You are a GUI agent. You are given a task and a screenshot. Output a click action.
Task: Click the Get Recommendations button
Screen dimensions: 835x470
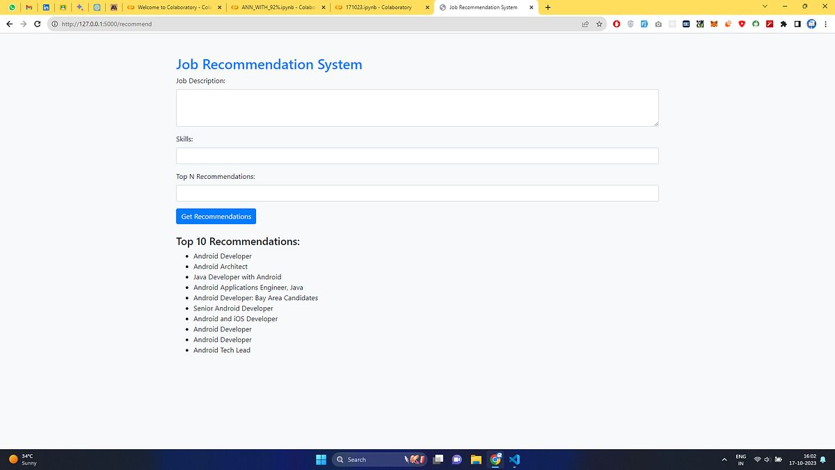tap(216, 216)
